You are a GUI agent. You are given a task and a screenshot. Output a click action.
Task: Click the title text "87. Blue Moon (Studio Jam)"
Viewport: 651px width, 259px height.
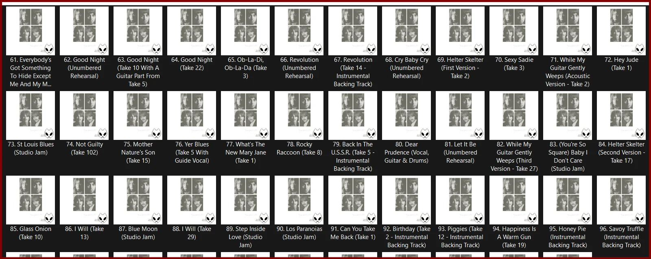(138, 233)
